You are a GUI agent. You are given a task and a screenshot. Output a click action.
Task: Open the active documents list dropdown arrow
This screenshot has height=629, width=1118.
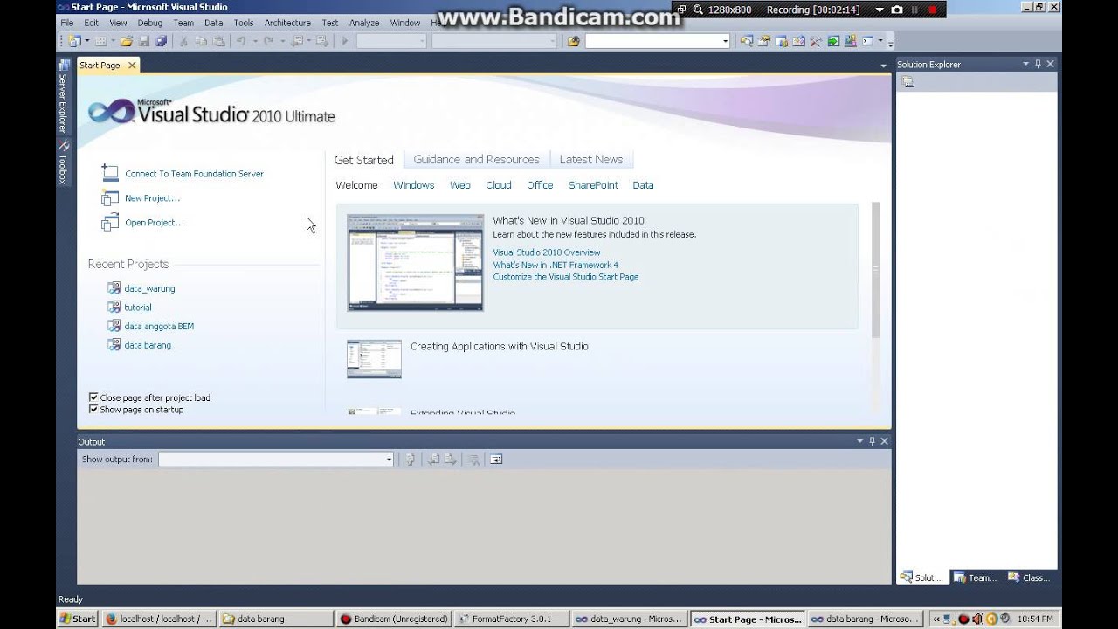(x=883, y=66)
